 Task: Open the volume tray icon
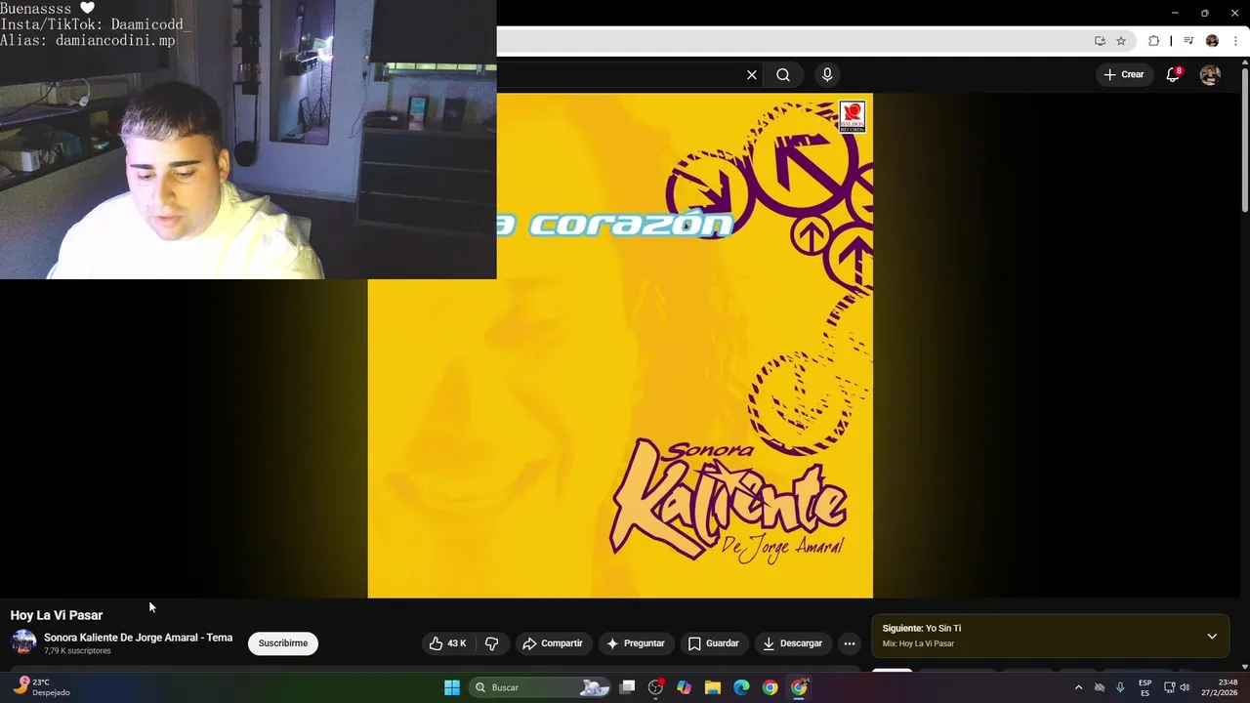(1185, 687)
